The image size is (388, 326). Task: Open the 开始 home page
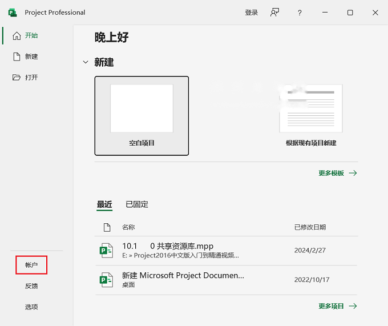(x=31, y=35)
